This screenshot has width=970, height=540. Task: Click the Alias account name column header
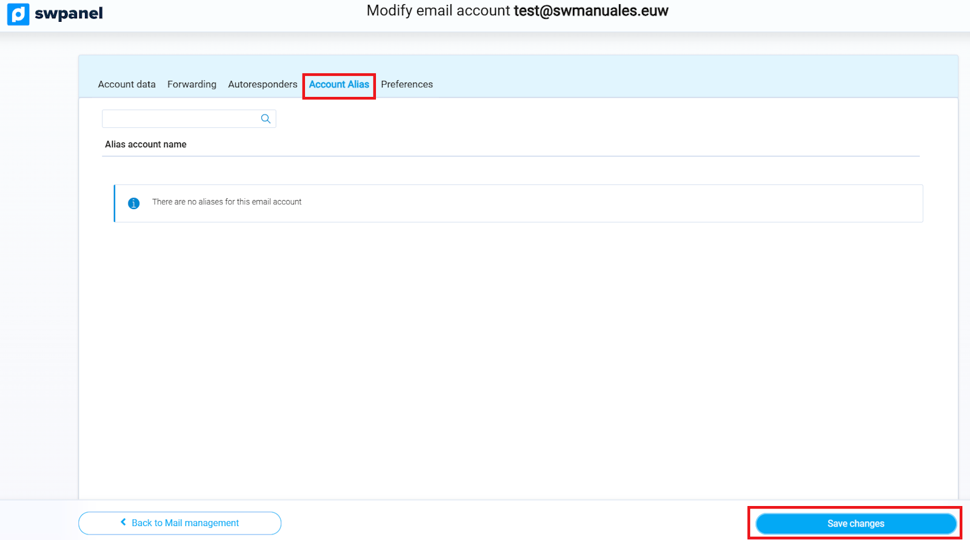coord(145,144)
